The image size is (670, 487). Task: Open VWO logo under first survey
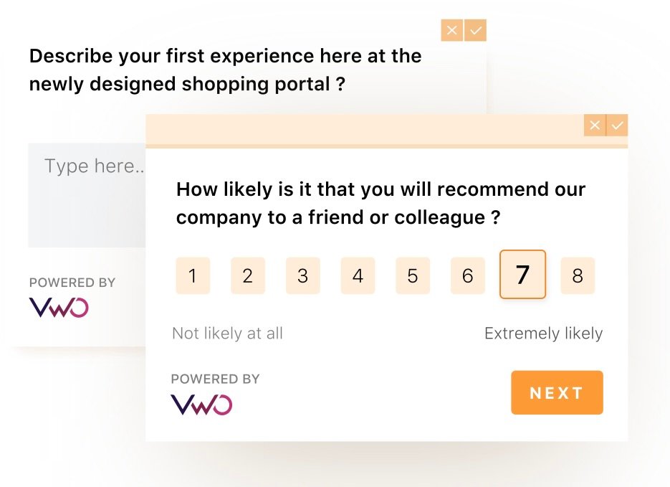click(x=59, y=308)
